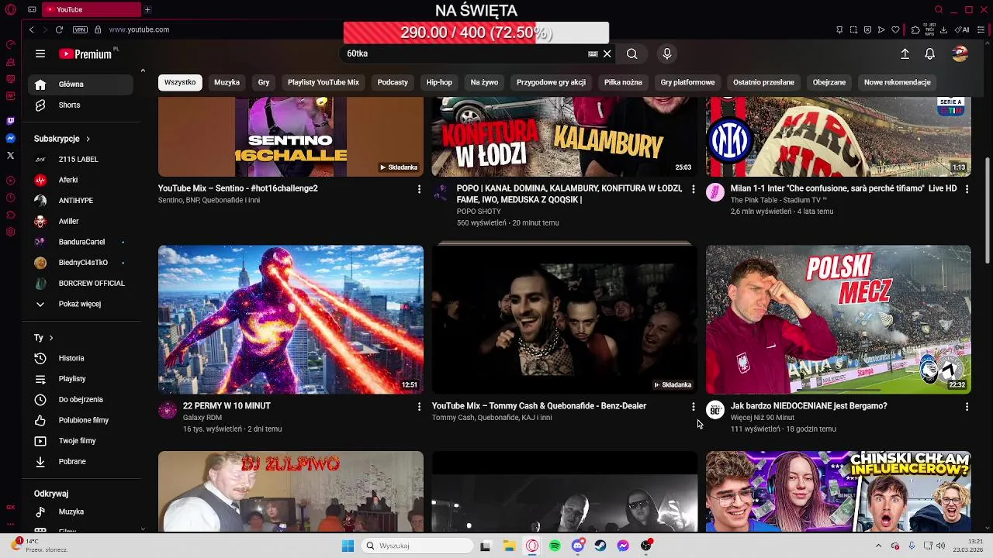Open Opera sidebar Messenger icon
The height and width of the screenshot is (558, 993).
(10, 138)
